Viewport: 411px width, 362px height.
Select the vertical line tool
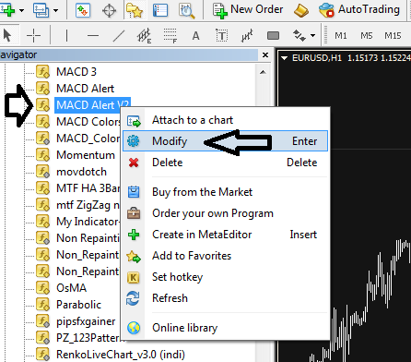(x=66, y=36)
